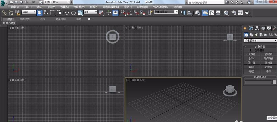Collapse the 名称和颜色 rollout
Screen dimensions: 277x122
(x=260, y=77)
